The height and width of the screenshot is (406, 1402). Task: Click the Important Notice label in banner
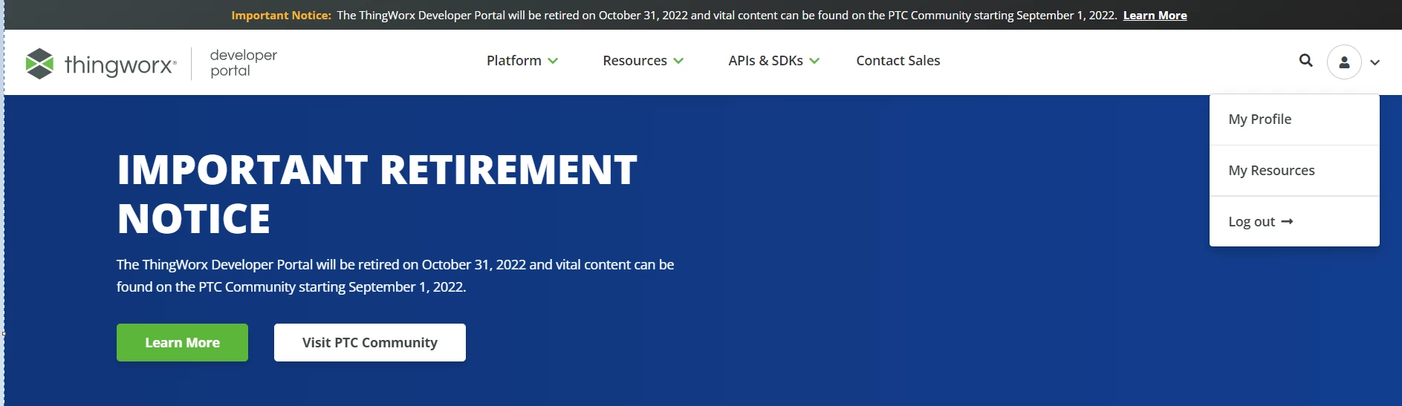coord(281,15)
